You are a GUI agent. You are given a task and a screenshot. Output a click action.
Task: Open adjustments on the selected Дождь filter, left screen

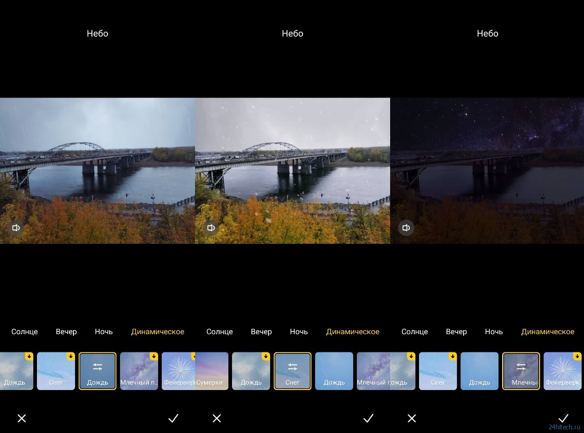(x=98, y=367)
